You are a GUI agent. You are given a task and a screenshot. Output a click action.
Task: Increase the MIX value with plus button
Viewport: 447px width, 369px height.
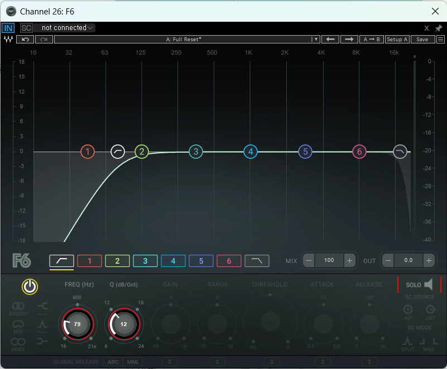(x=349, y=260)
